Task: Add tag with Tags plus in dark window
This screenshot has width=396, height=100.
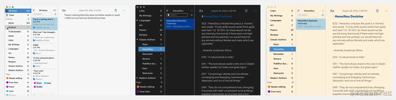Action: 162,82
